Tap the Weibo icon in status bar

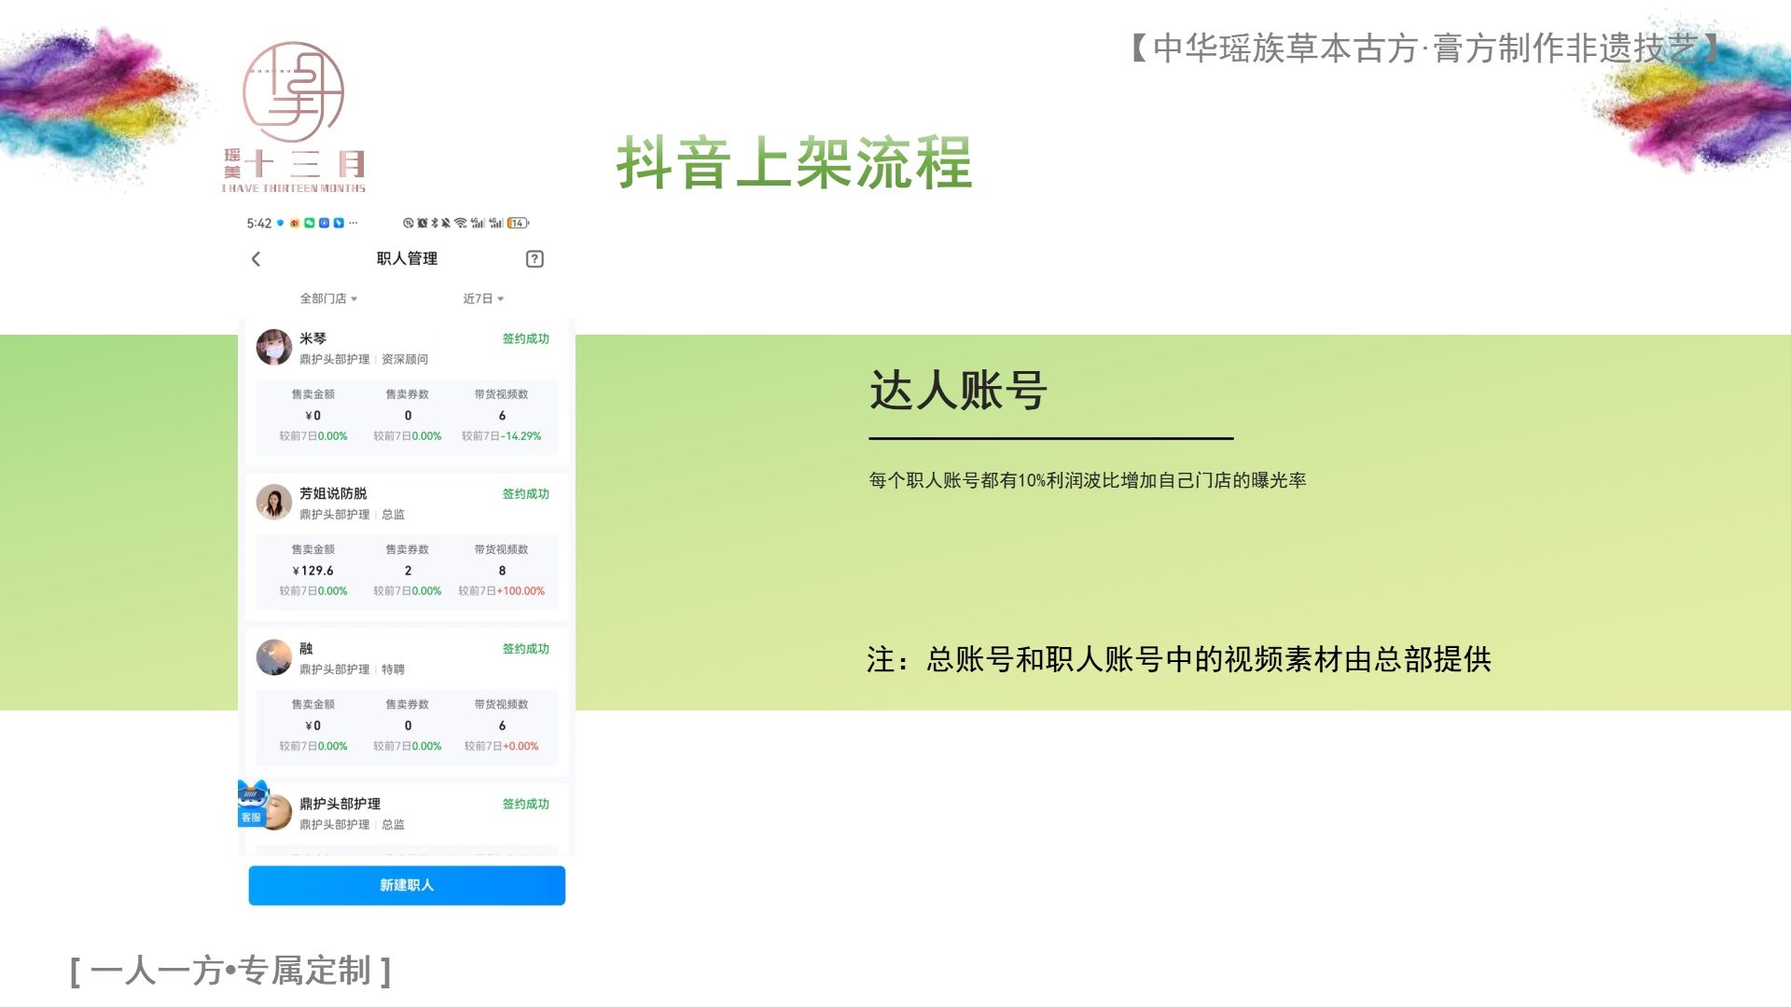point(295,224)
